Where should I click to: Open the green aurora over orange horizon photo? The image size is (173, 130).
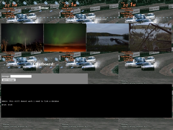pyautogui.click(x=65, y=38)
